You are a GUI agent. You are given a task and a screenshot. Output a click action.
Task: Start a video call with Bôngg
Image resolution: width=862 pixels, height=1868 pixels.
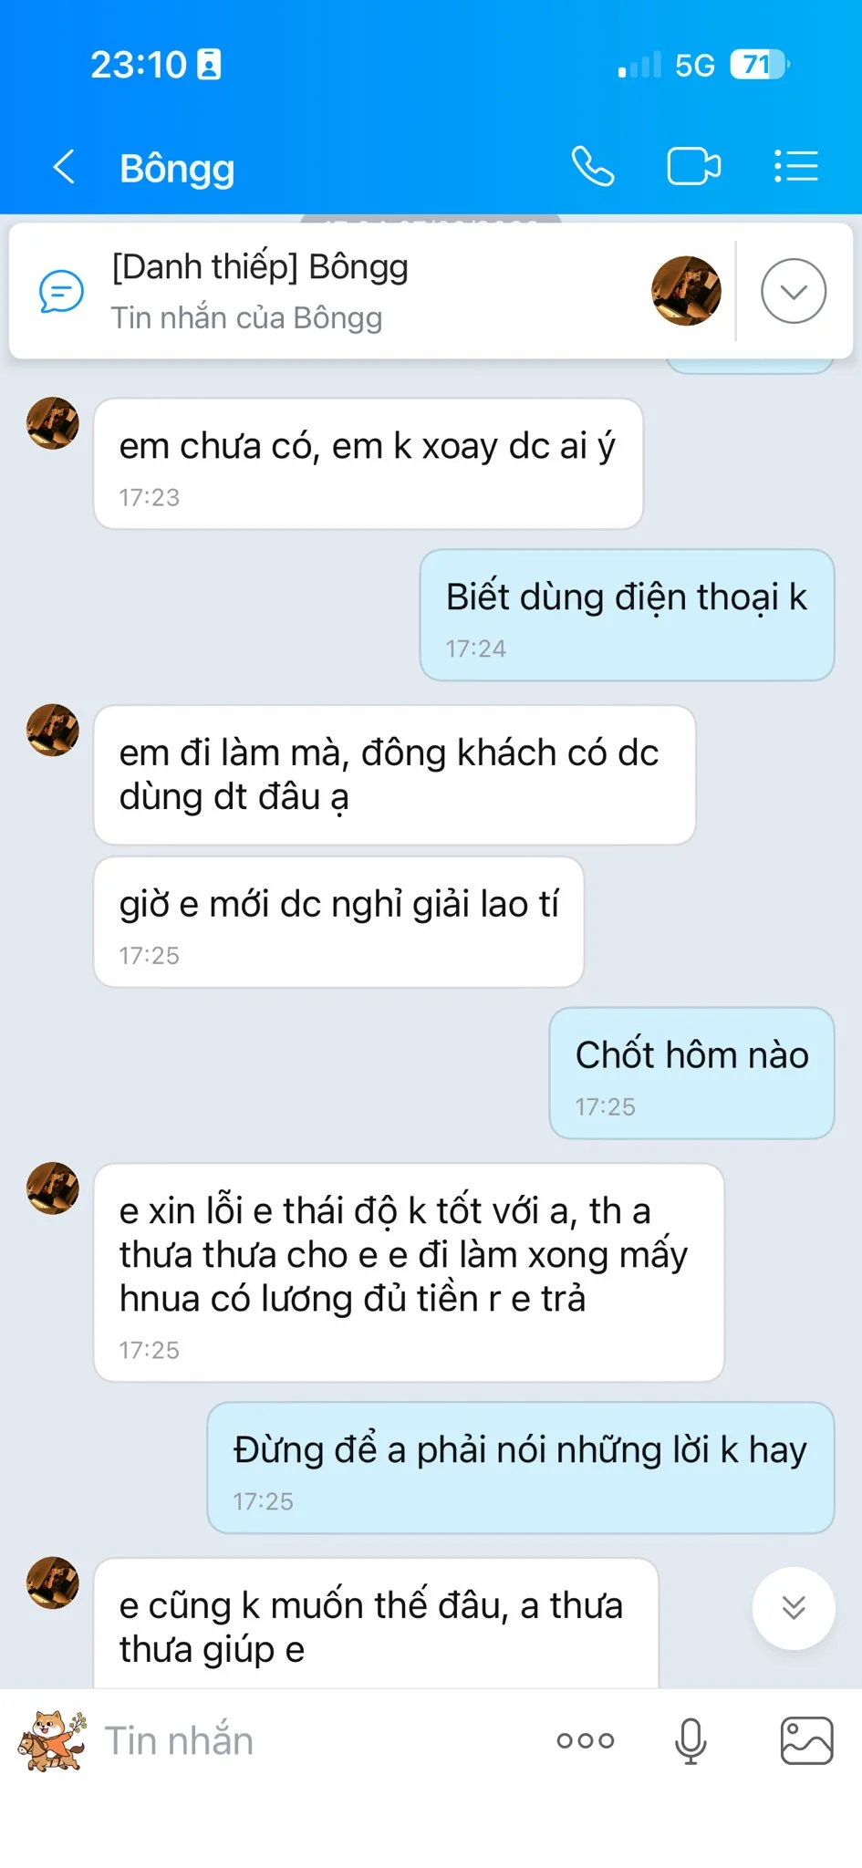(x=693, y=166)
